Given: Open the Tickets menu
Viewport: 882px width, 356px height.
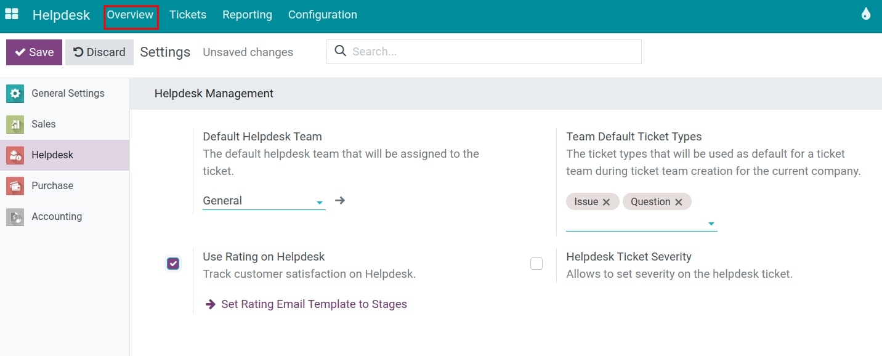Looking at the screenshot, I should [x=188, y=15].
